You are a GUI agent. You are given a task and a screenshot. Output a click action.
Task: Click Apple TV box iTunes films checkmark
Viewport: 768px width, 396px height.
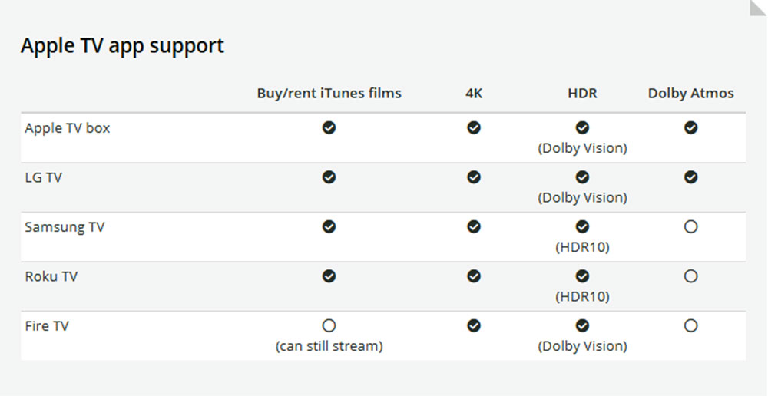pos(329,128)
